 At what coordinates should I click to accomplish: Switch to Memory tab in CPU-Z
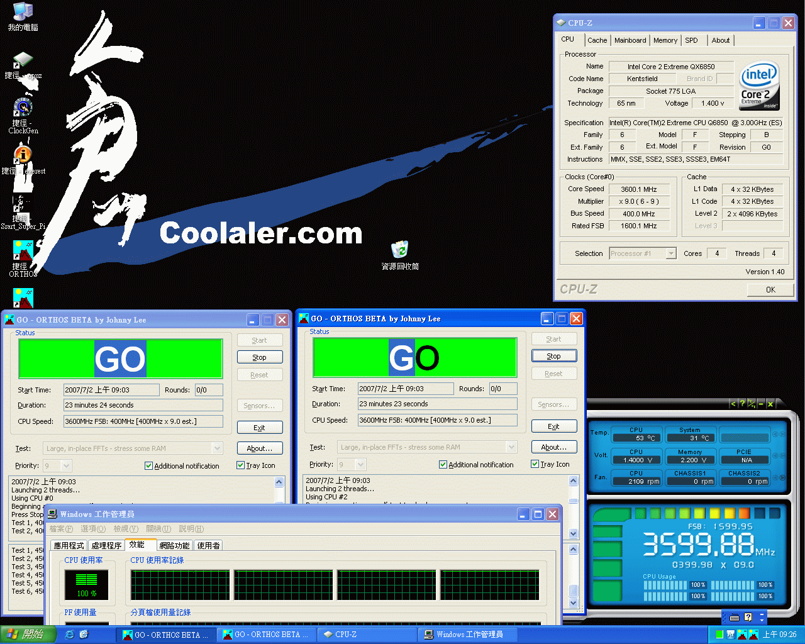[x=665, y=40]
